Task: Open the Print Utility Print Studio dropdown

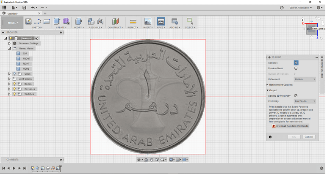Action: (x=305, y=101)
